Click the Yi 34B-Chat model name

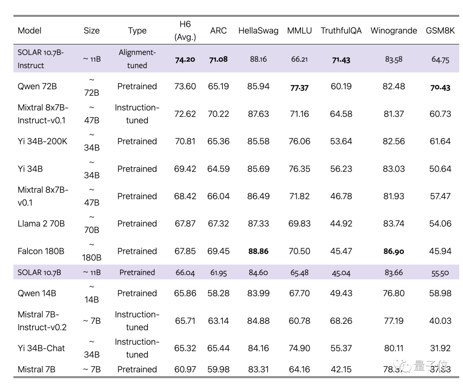click(x=41, y=348)
